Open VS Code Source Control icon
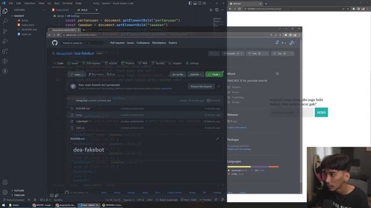 (x=5, y=31)
